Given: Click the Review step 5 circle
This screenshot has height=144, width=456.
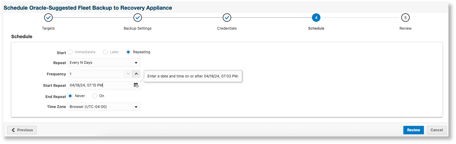Looking at the screenshot, I should 405,18.
